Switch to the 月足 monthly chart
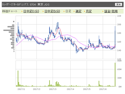125x94 pixels. [x=89, y=11]
